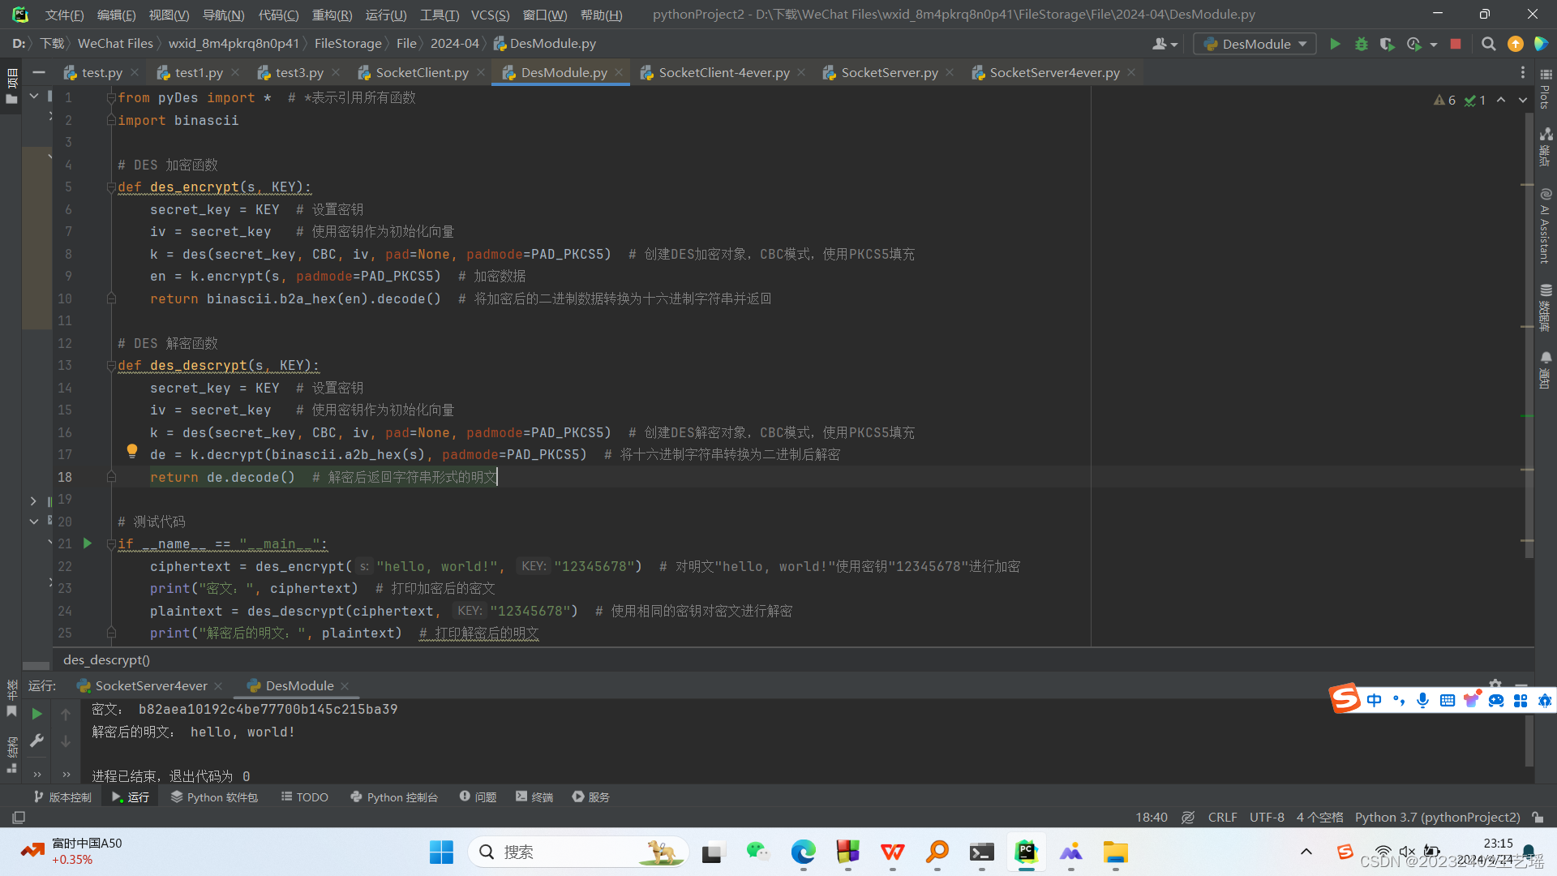Collapse the des_descrypt function fold marker
This screenshot has width=1557, height=876.
(111, 366)
